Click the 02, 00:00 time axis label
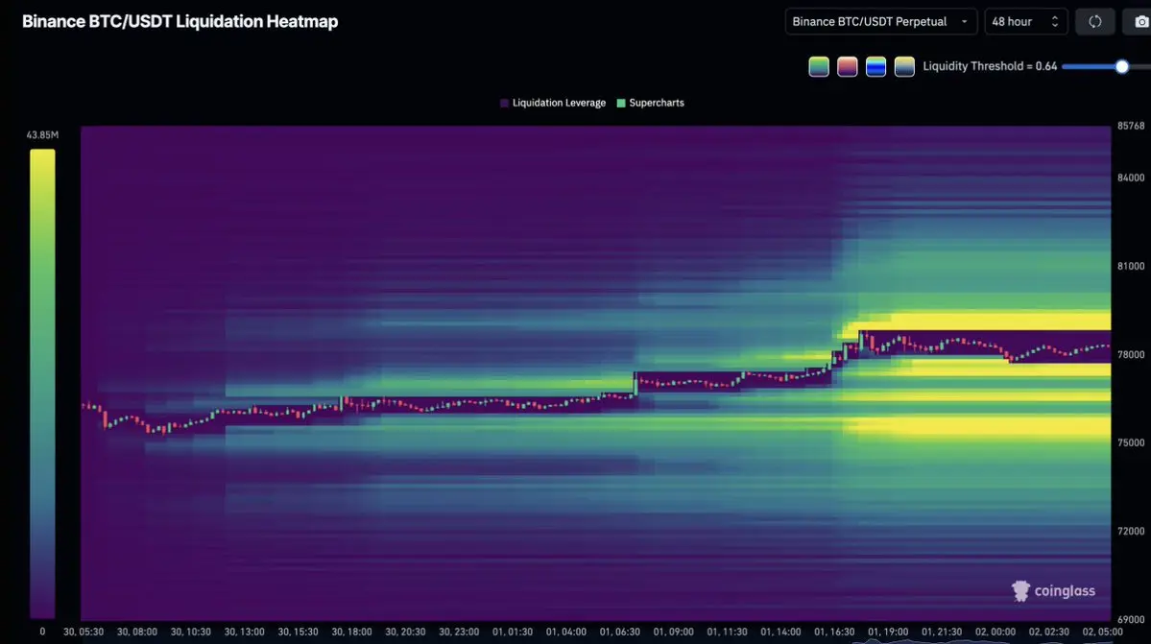The height and width of the screenshot is (644, 1151). click(x=995, y=632)
